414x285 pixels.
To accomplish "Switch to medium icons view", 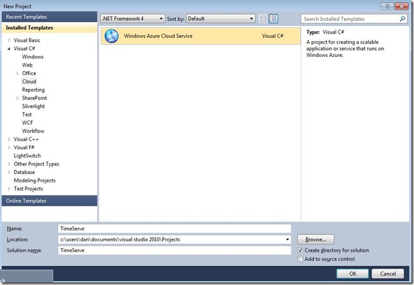I will tap(273, 18).
